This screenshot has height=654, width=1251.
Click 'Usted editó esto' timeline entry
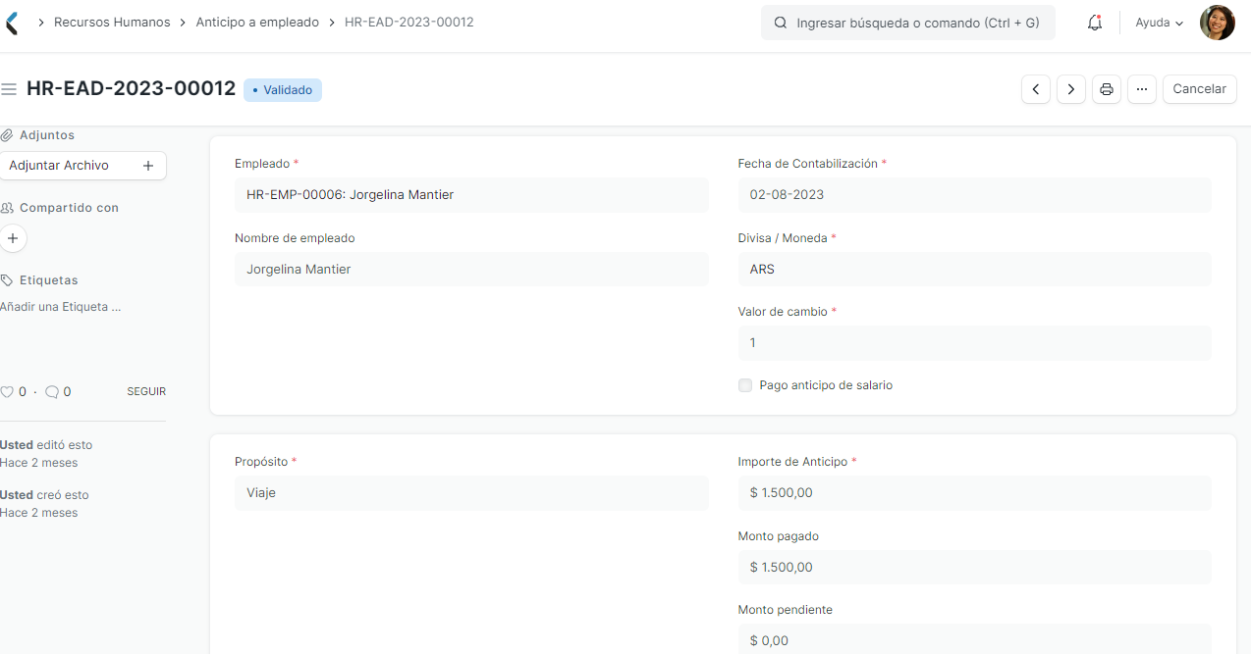46,445
